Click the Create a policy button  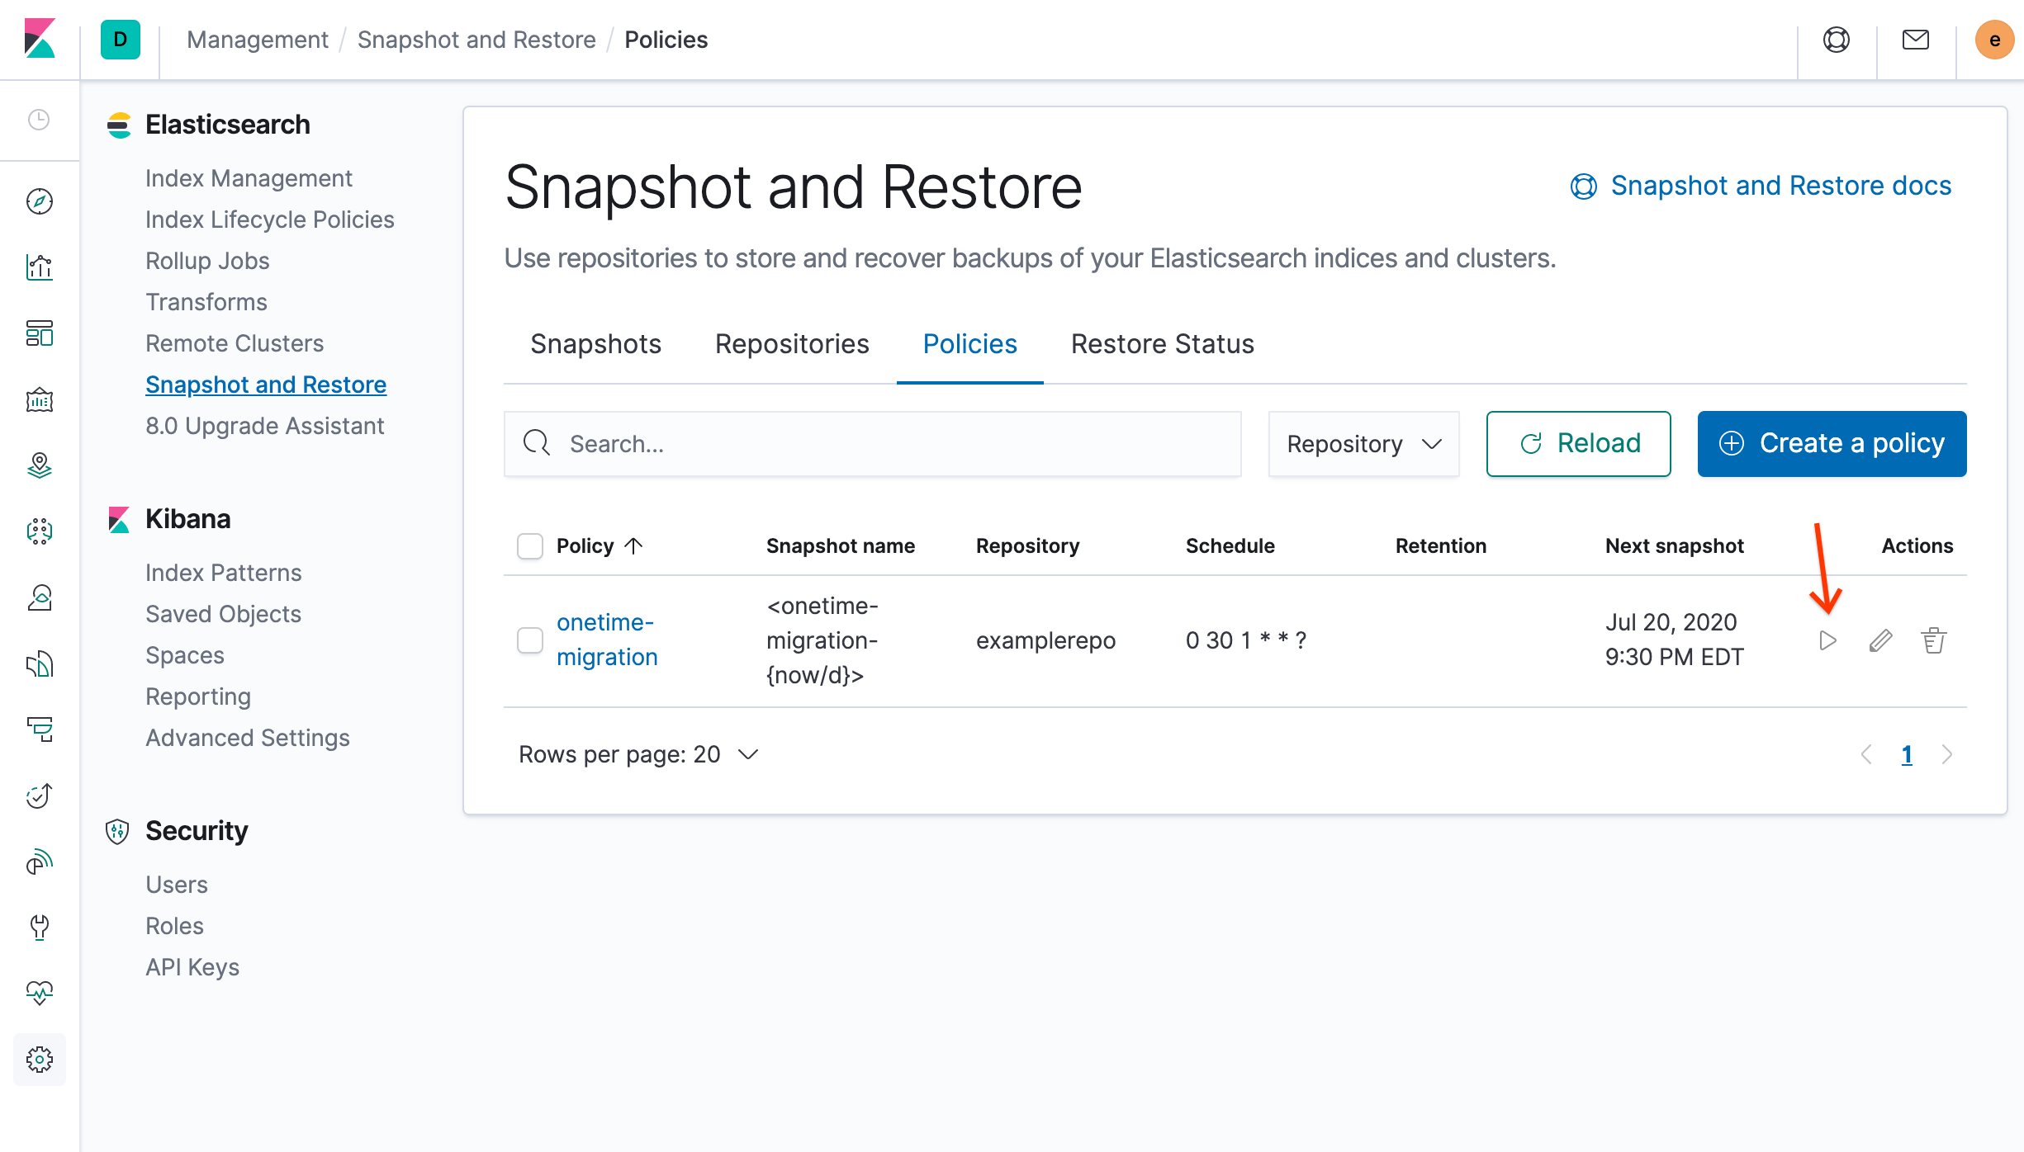tap(1832, 443)
